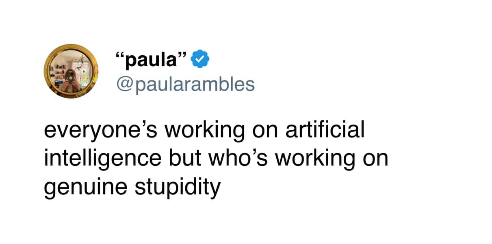Screen dimensions: 492x244
Task: Click the opening quotation mark before paula
Action: click(x=120, y=56)
